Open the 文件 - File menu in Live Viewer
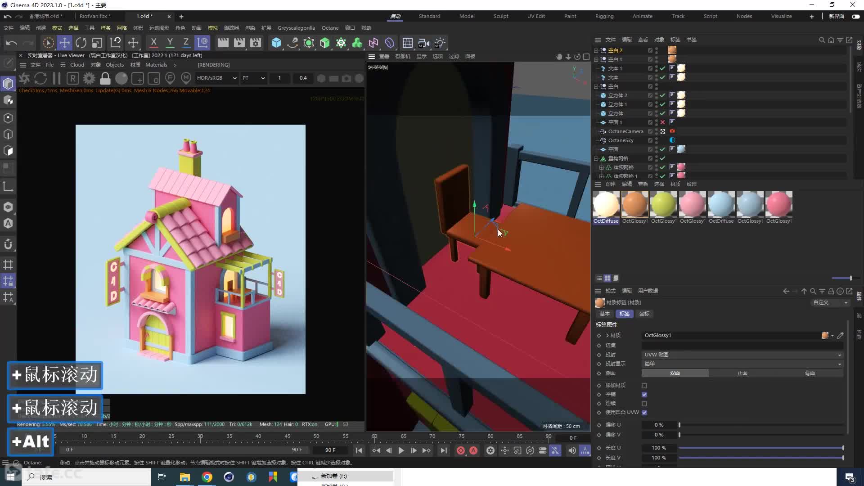The image size is (864, 486). pyautogui.click(x=42, y=65)
